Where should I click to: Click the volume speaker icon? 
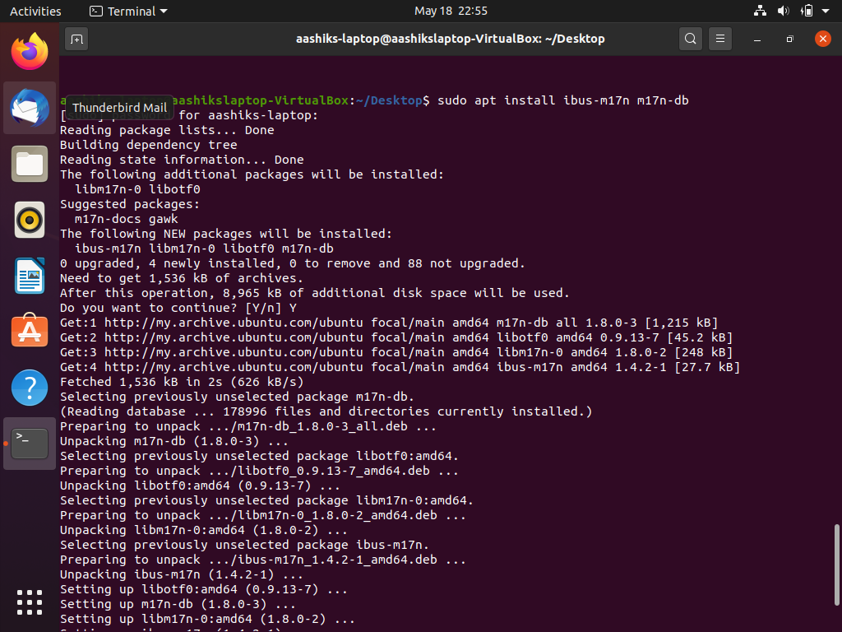(783, 11)
